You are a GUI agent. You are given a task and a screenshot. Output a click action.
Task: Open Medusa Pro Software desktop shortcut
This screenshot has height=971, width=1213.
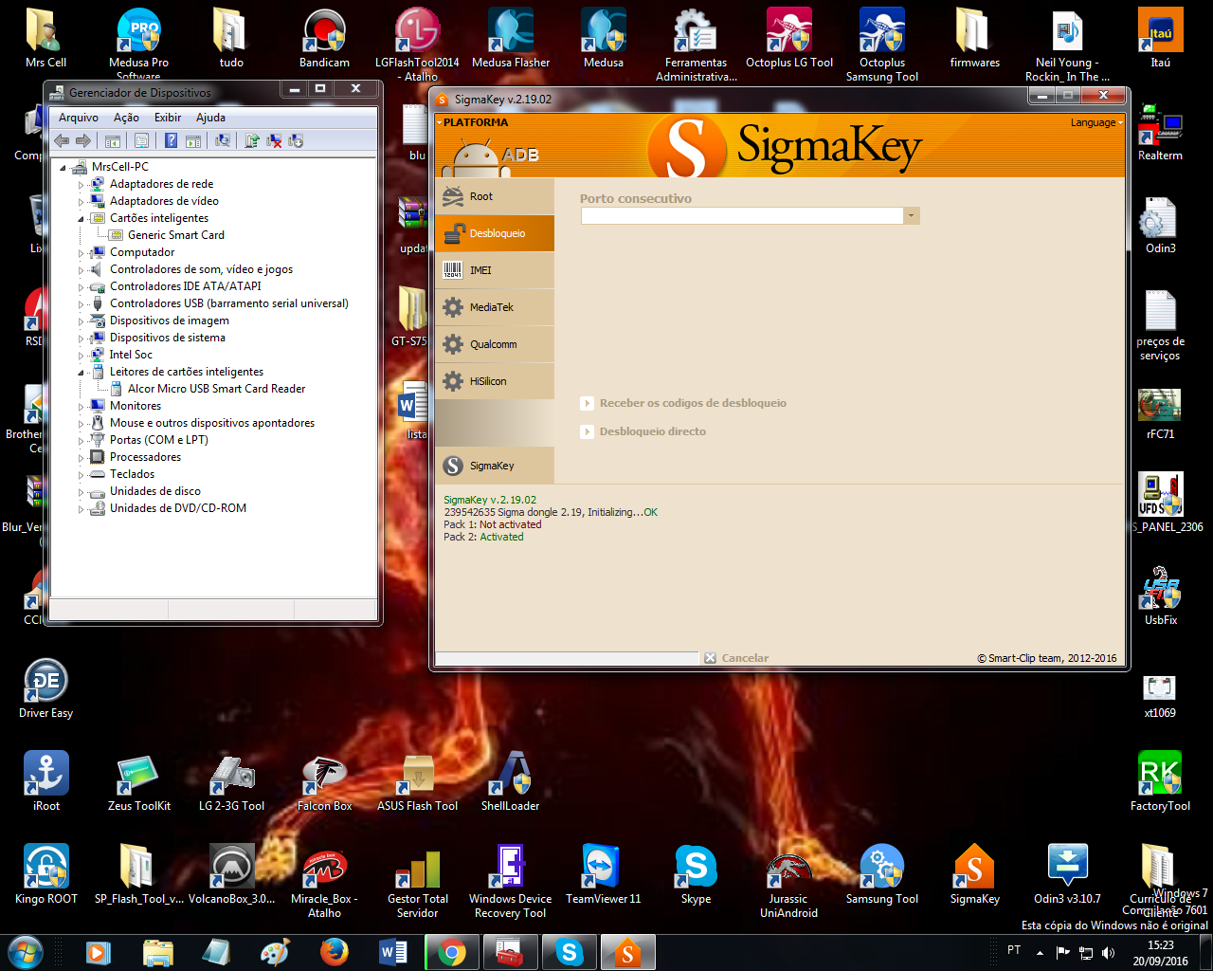pyautogui.click(x=138, y=44)
